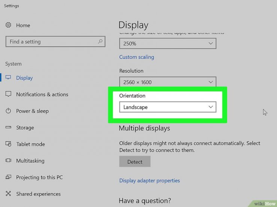Click the Tablet mode icon
Image resolution: width=277 pixels, height=207 pixels.
pos(8,144)
